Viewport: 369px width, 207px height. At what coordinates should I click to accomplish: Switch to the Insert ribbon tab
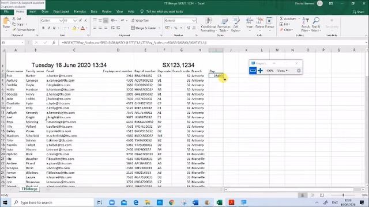click(33, 11)
